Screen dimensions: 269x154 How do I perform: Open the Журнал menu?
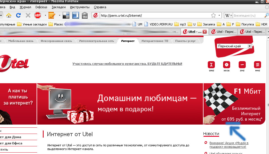point(26,7)
